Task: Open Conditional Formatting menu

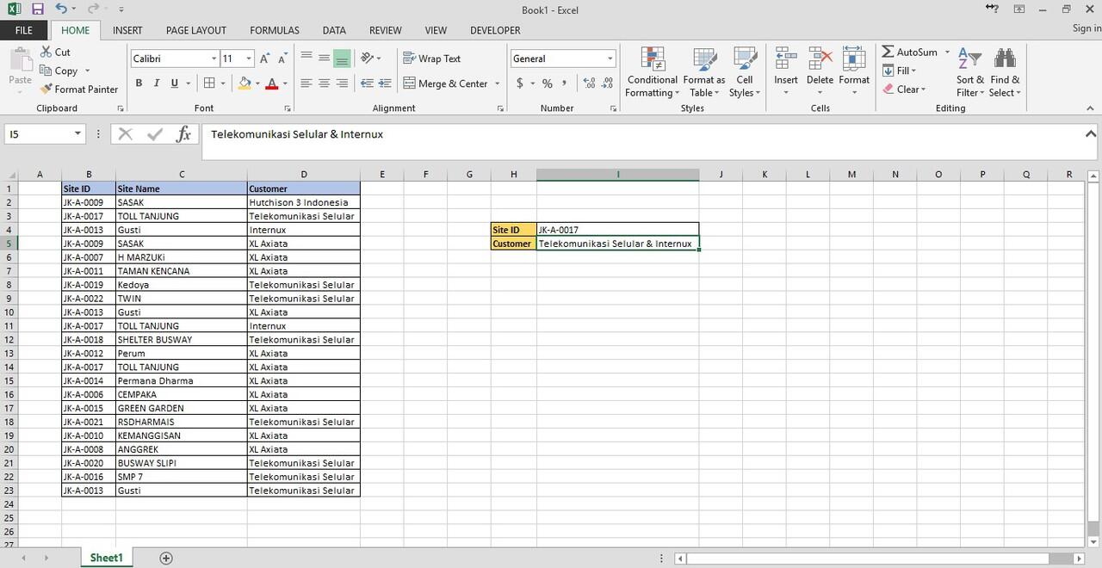Action: (x=652, y=72)
